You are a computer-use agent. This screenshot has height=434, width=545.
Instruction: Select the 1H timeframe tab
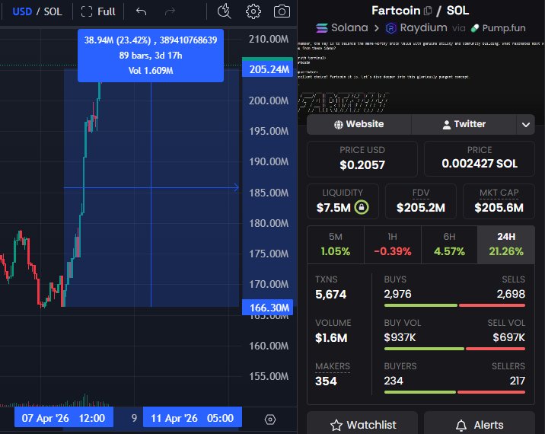tap(393, 244)
